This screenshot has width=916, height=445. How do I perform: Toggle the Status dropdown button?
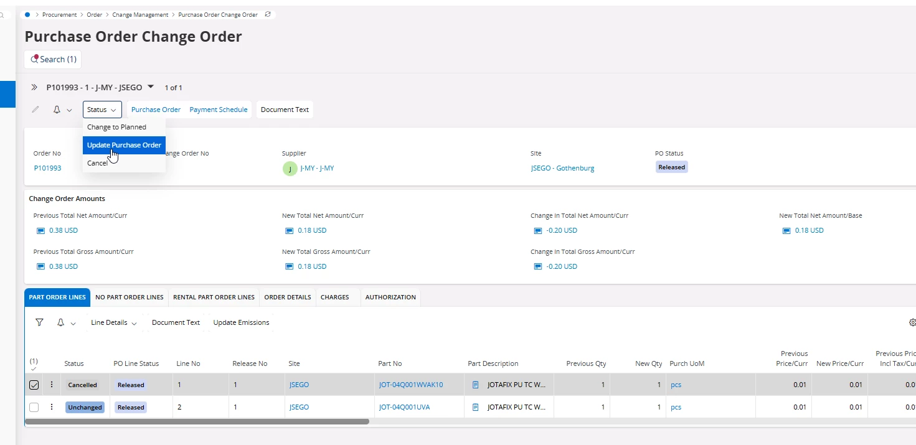click(x=102, y=110)
